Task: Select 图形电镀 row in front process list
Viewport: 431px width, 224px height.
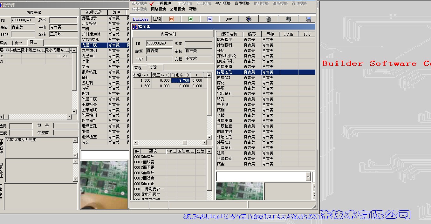Action: click(x=265, y=132)
